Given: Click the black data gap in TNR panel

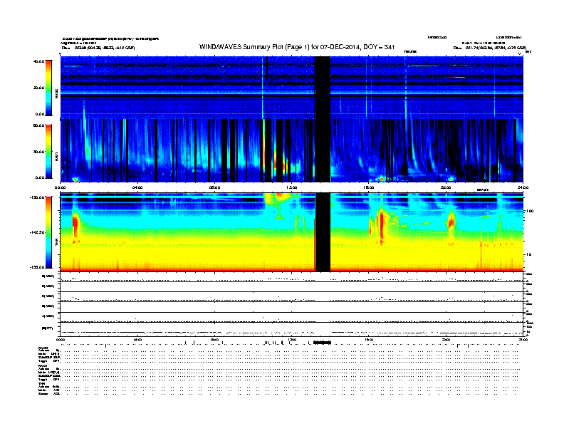Looking at the screenshot, I should click(x=323, y=232).
